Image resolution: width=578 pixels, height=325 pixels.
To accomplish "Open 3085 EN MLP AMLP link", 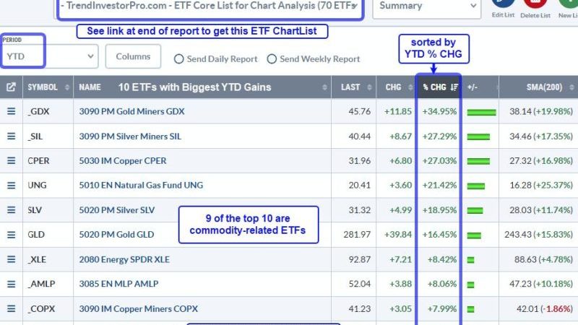I will [118, 284].
